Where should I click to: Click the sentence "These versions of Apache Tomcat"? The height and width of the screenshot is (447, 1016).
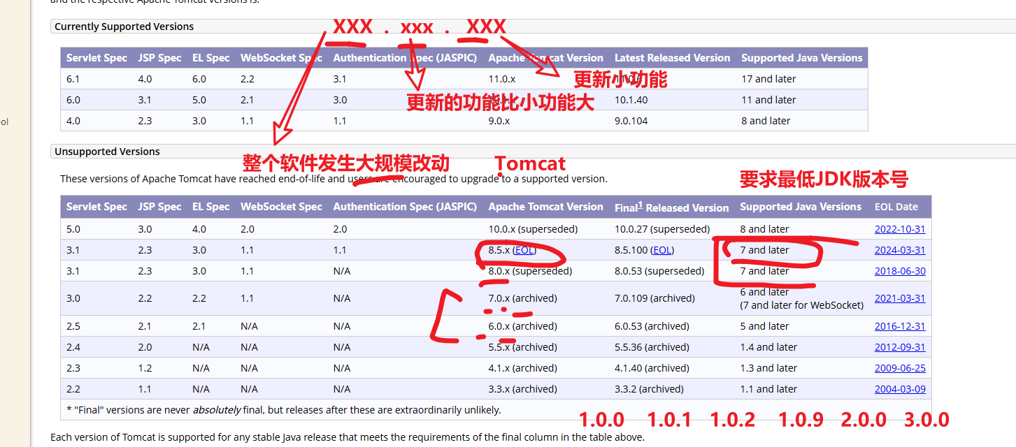click(334, 179)
